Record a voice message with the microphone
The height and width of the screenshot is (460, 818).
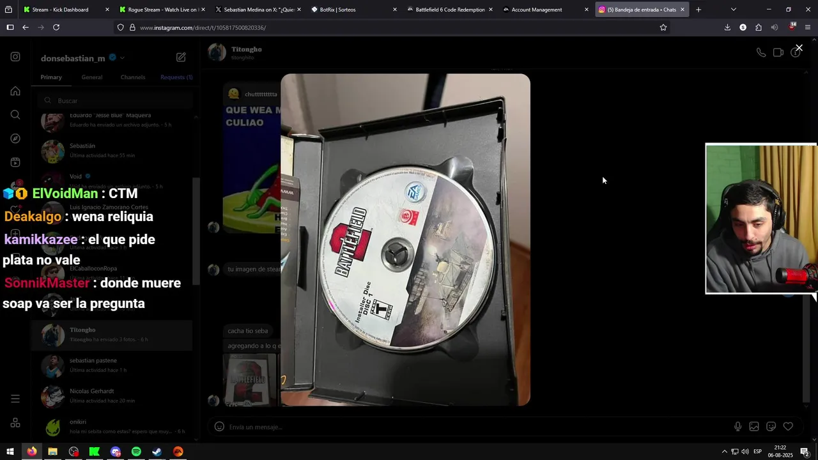[737, 427]
